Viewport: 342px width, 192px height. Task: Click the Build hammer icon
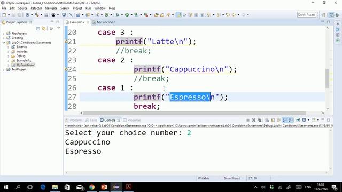tap(37, 15)
